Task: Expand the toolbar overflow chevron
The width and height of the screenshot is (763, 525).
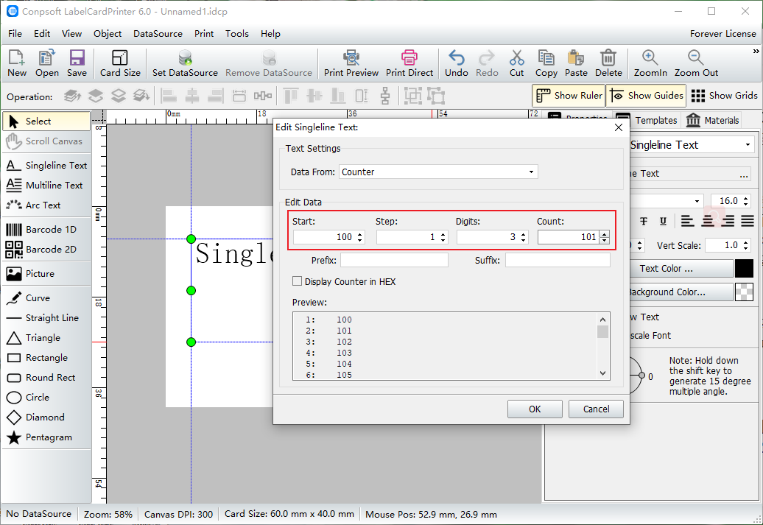Action: coord(756,51)
